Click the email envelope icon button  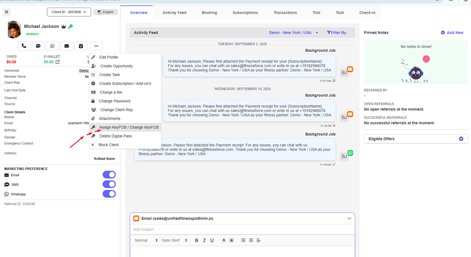pyautogui.click(x=67, y=46)
